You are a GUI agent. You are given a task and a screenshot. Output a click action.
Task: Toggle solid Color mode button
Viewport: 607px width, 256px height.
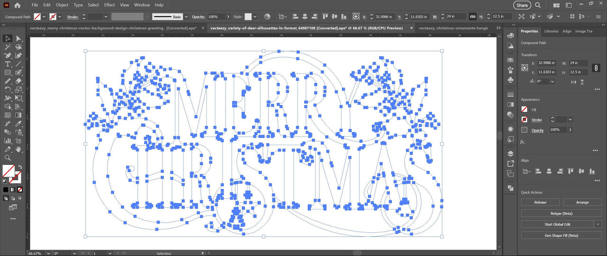[x=6, y=189]
